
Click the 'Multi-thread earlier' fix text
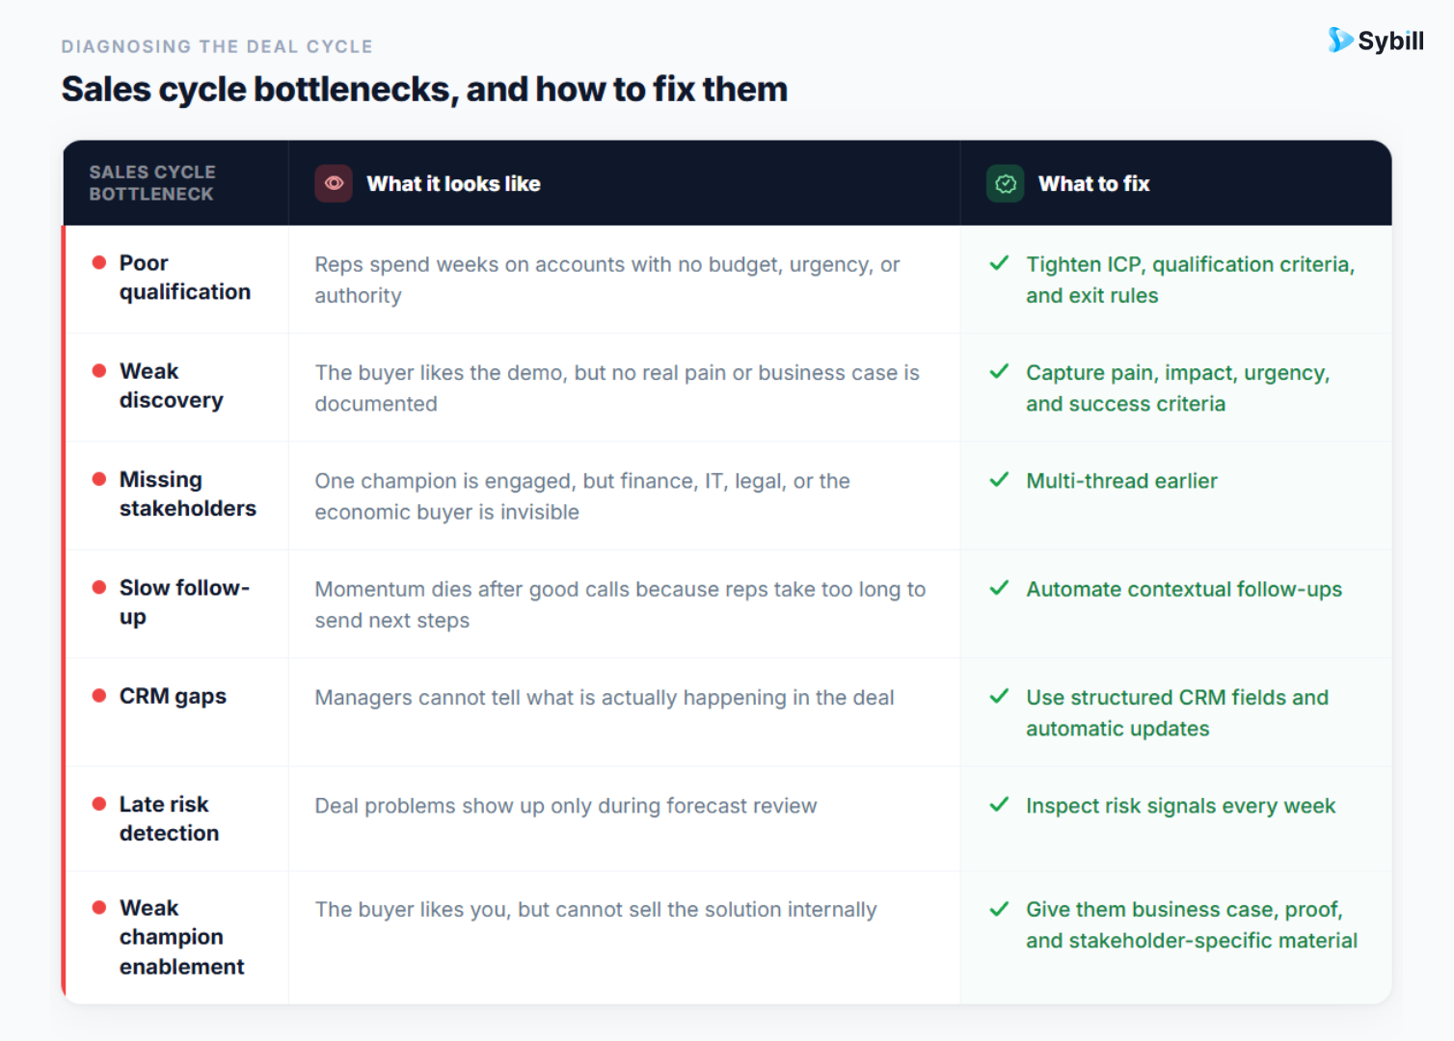pyautogui.click(x=1121, y=480)
